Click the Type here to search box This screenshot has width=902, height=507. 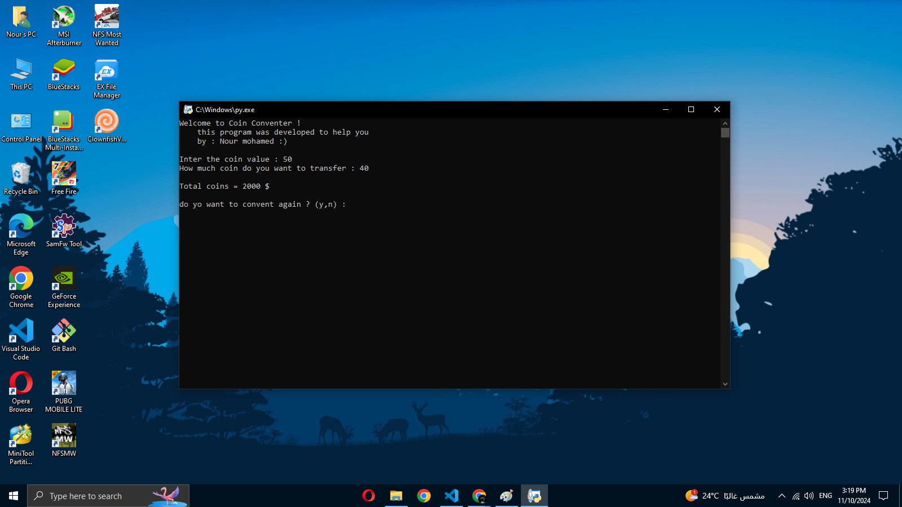(108, 496)
